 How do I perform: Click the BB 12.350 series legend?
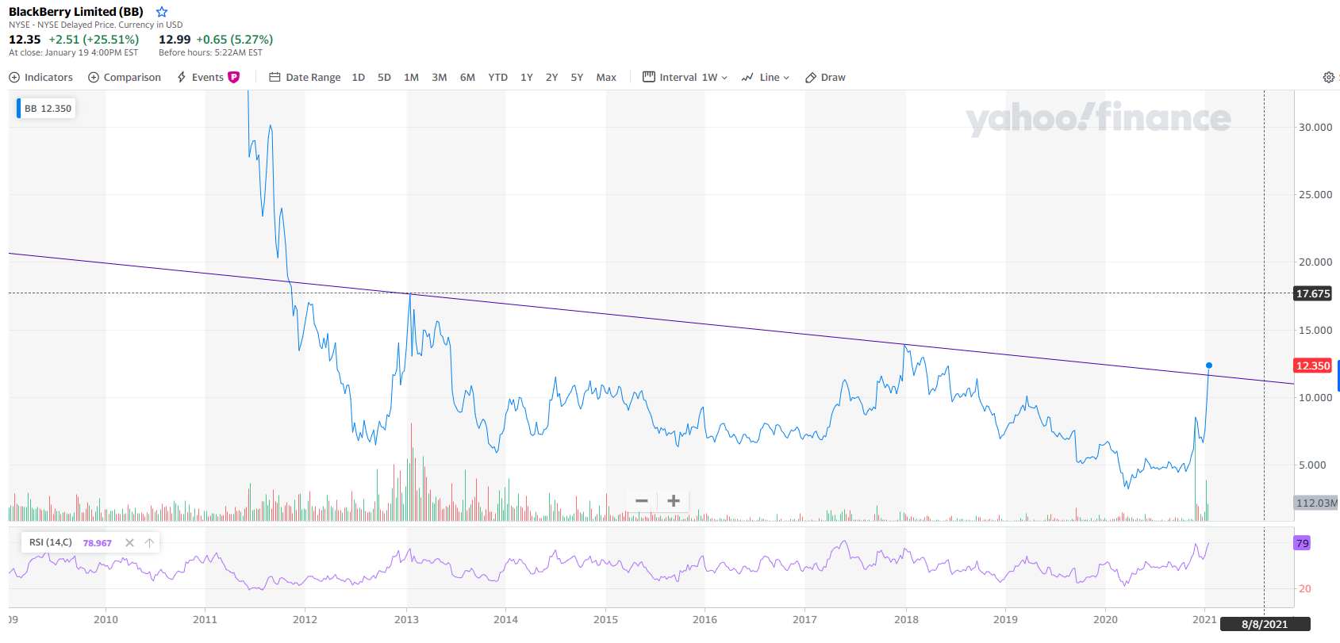click(x=47, y=109)
